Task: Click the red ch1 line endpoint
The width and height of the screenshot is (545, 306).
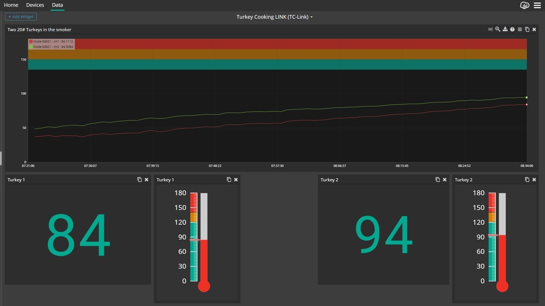Action: (526, 105)
